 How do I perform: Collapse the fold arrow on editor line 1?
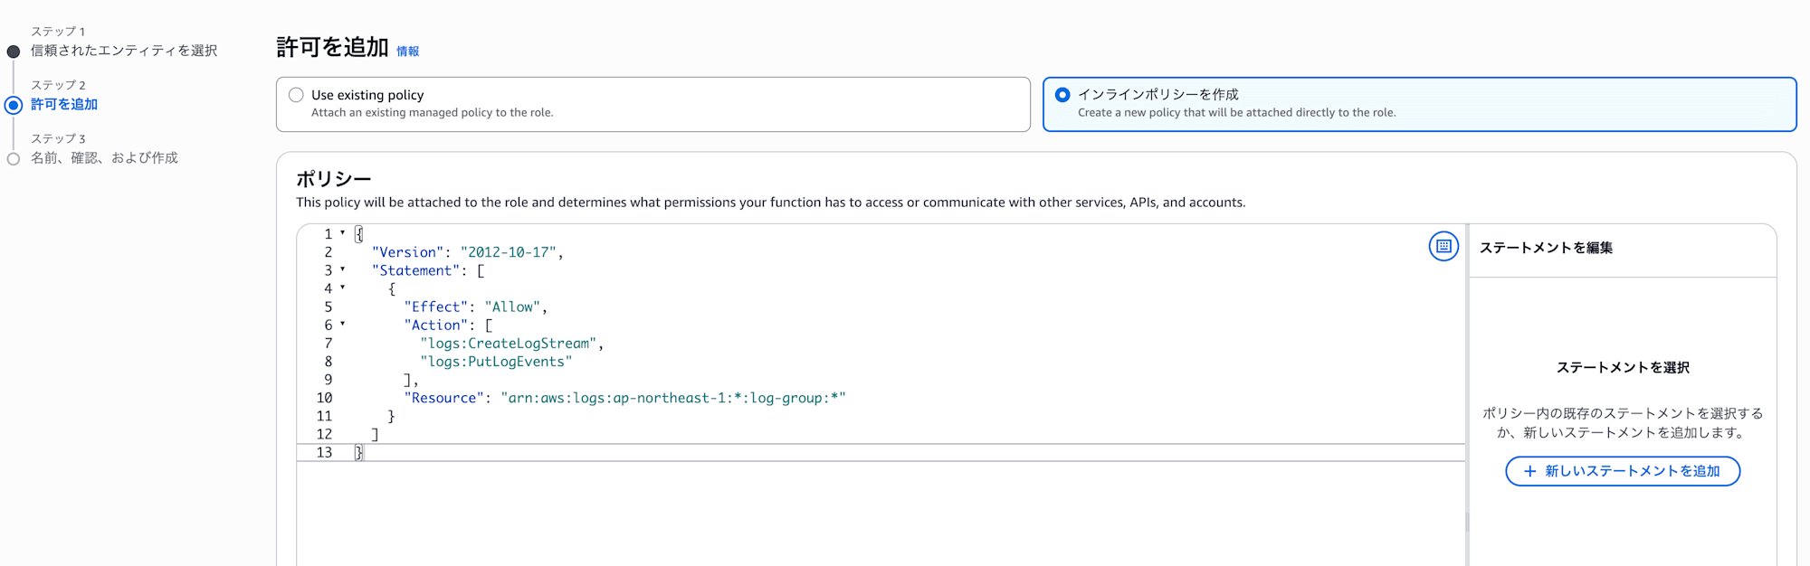coord(342,233)
